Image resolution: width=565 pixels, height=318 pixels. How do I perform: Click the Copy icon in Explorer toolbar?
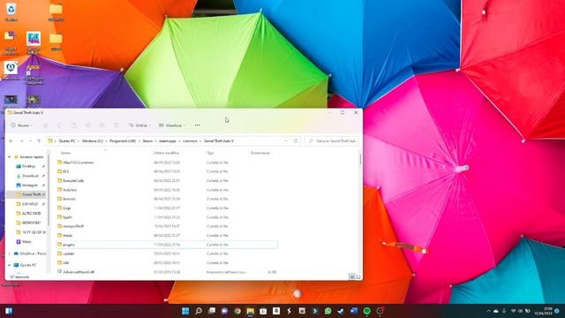click(x=59, y=125)
